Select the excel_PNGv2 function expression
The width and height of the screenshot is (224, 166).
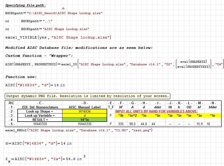click(79, 130)
